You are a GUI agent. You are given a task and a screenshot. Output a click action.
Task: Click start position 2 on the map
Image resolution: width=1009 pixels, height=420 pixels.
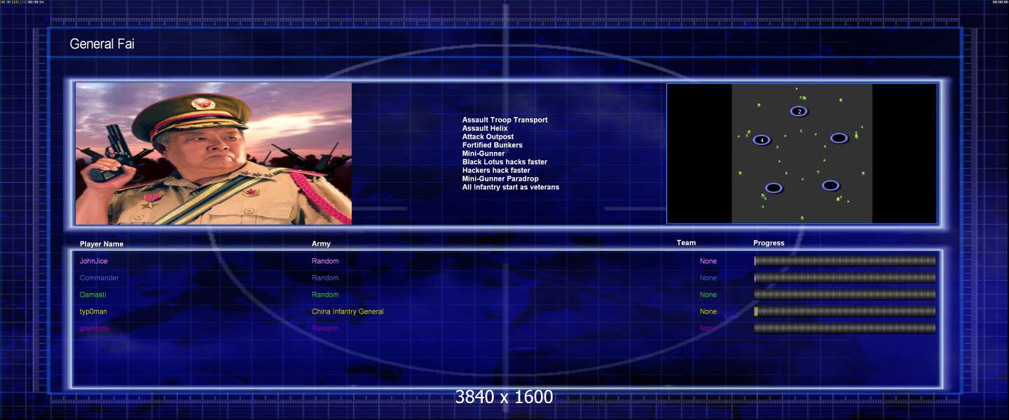(x=799, y=111)
